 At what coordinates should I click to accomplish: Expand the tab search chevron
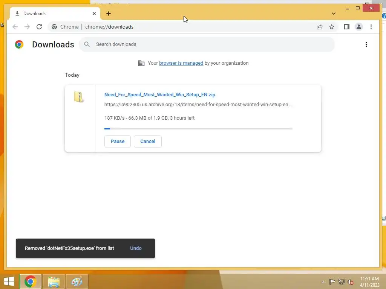point(333,14)
